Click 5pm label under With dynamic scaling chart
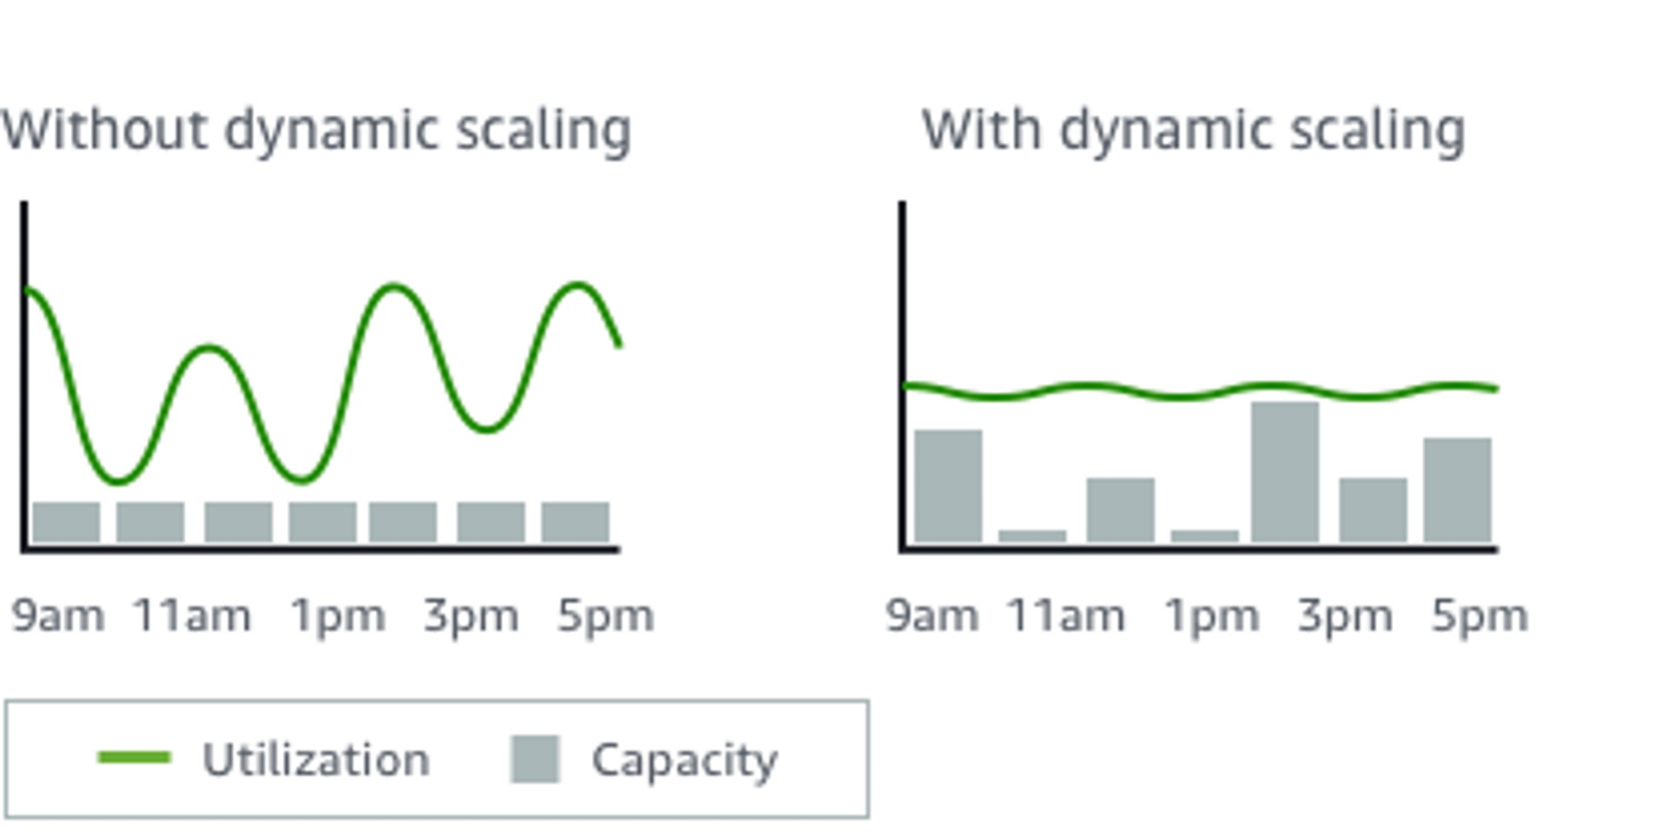This screenshot has width=1667, height=839. coord(1479,617)
